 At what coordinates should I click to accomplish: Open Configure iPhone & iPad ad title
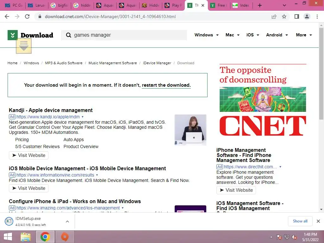point(75,201)
